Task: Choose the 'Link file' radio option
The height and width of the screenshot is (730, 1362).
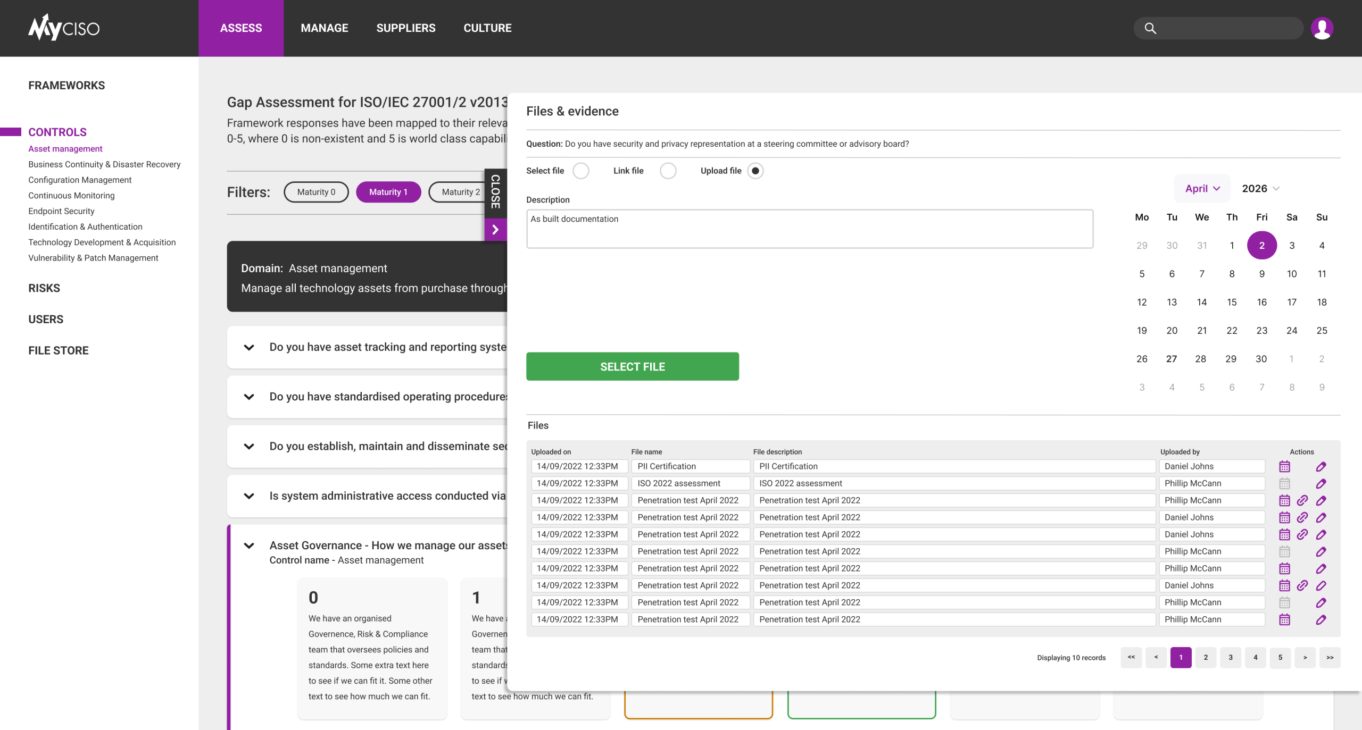Action: coord(668,171)
